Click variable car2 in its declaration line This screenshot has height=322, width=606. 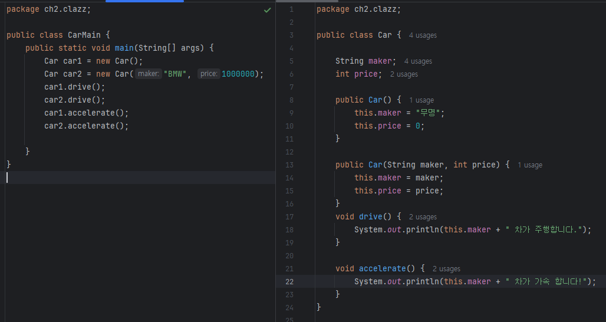[x=73, y=74]
